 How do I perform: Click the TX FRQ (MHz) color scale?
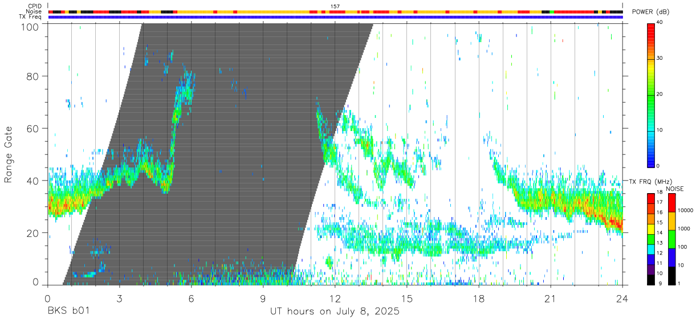pos(651,239)
